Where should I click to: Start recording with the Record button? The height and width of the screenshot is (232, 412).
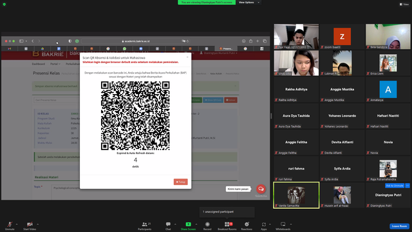point(207,226)
